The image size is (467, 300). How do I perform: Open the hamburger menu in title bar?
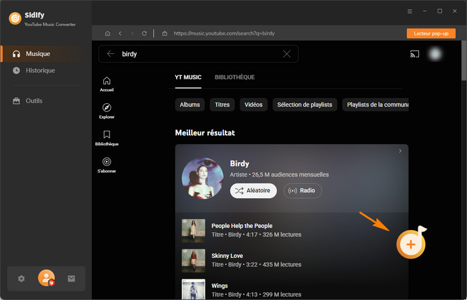[x=410, y=11]
